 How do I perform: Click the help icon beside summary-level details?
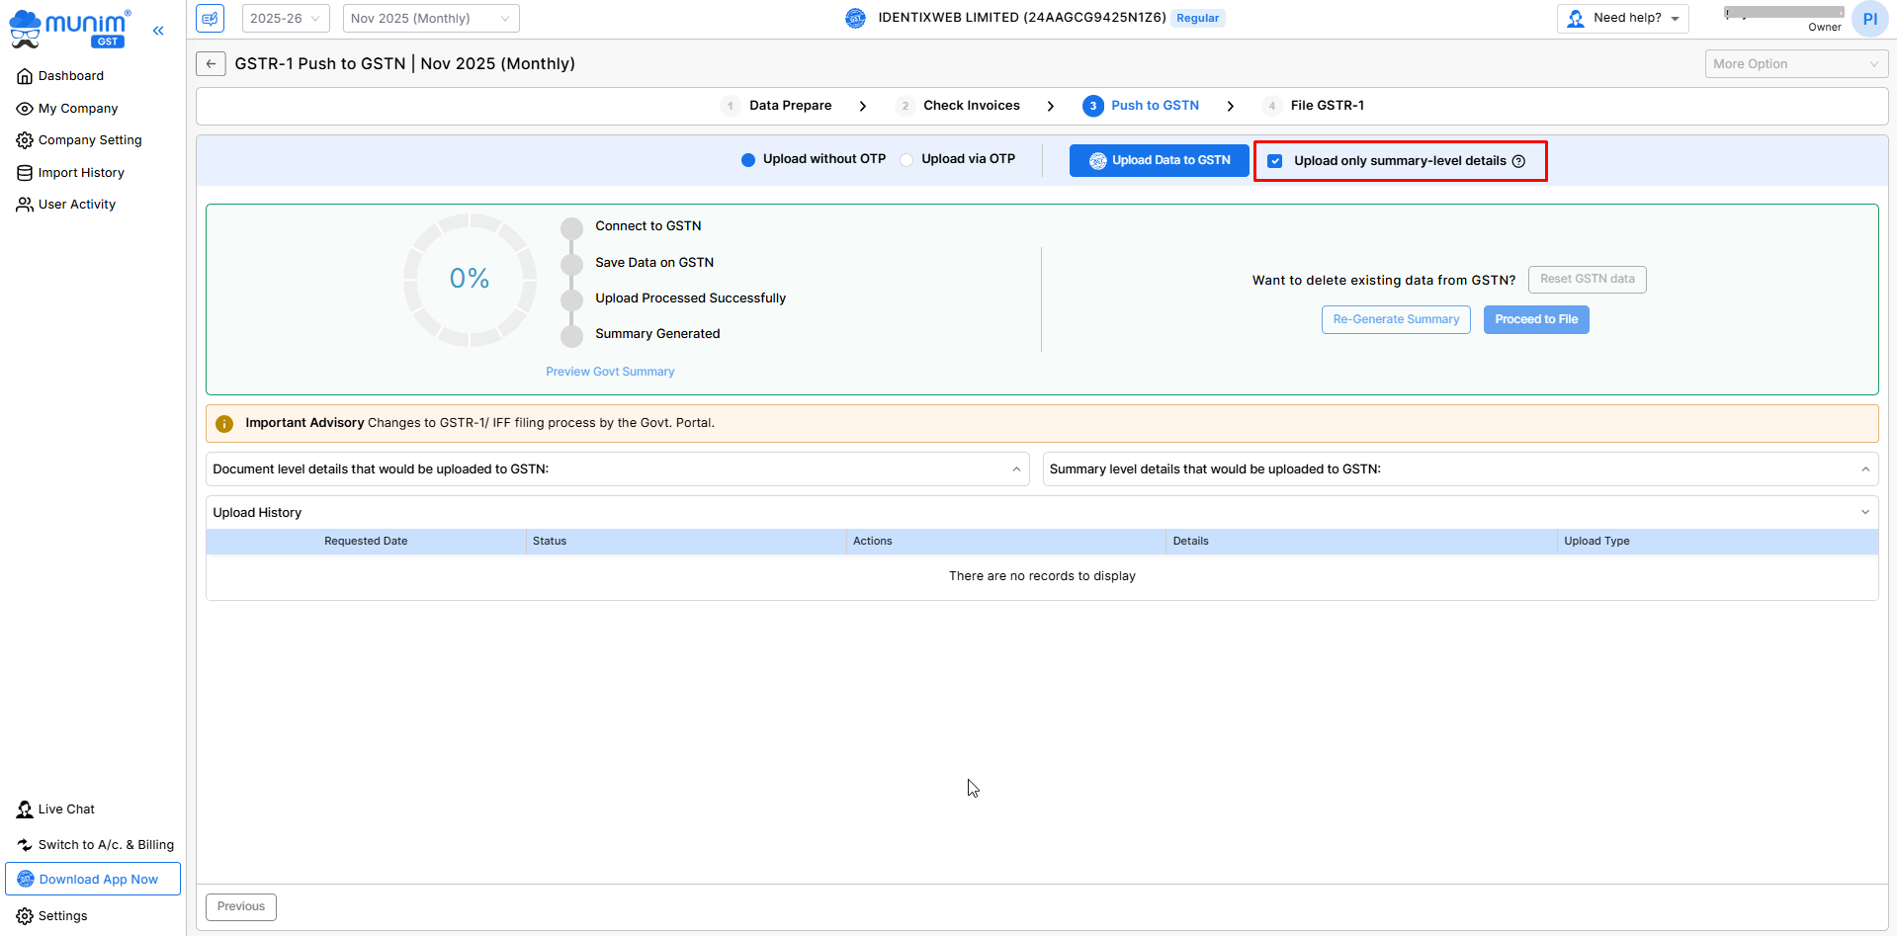tap(1518, 161)
